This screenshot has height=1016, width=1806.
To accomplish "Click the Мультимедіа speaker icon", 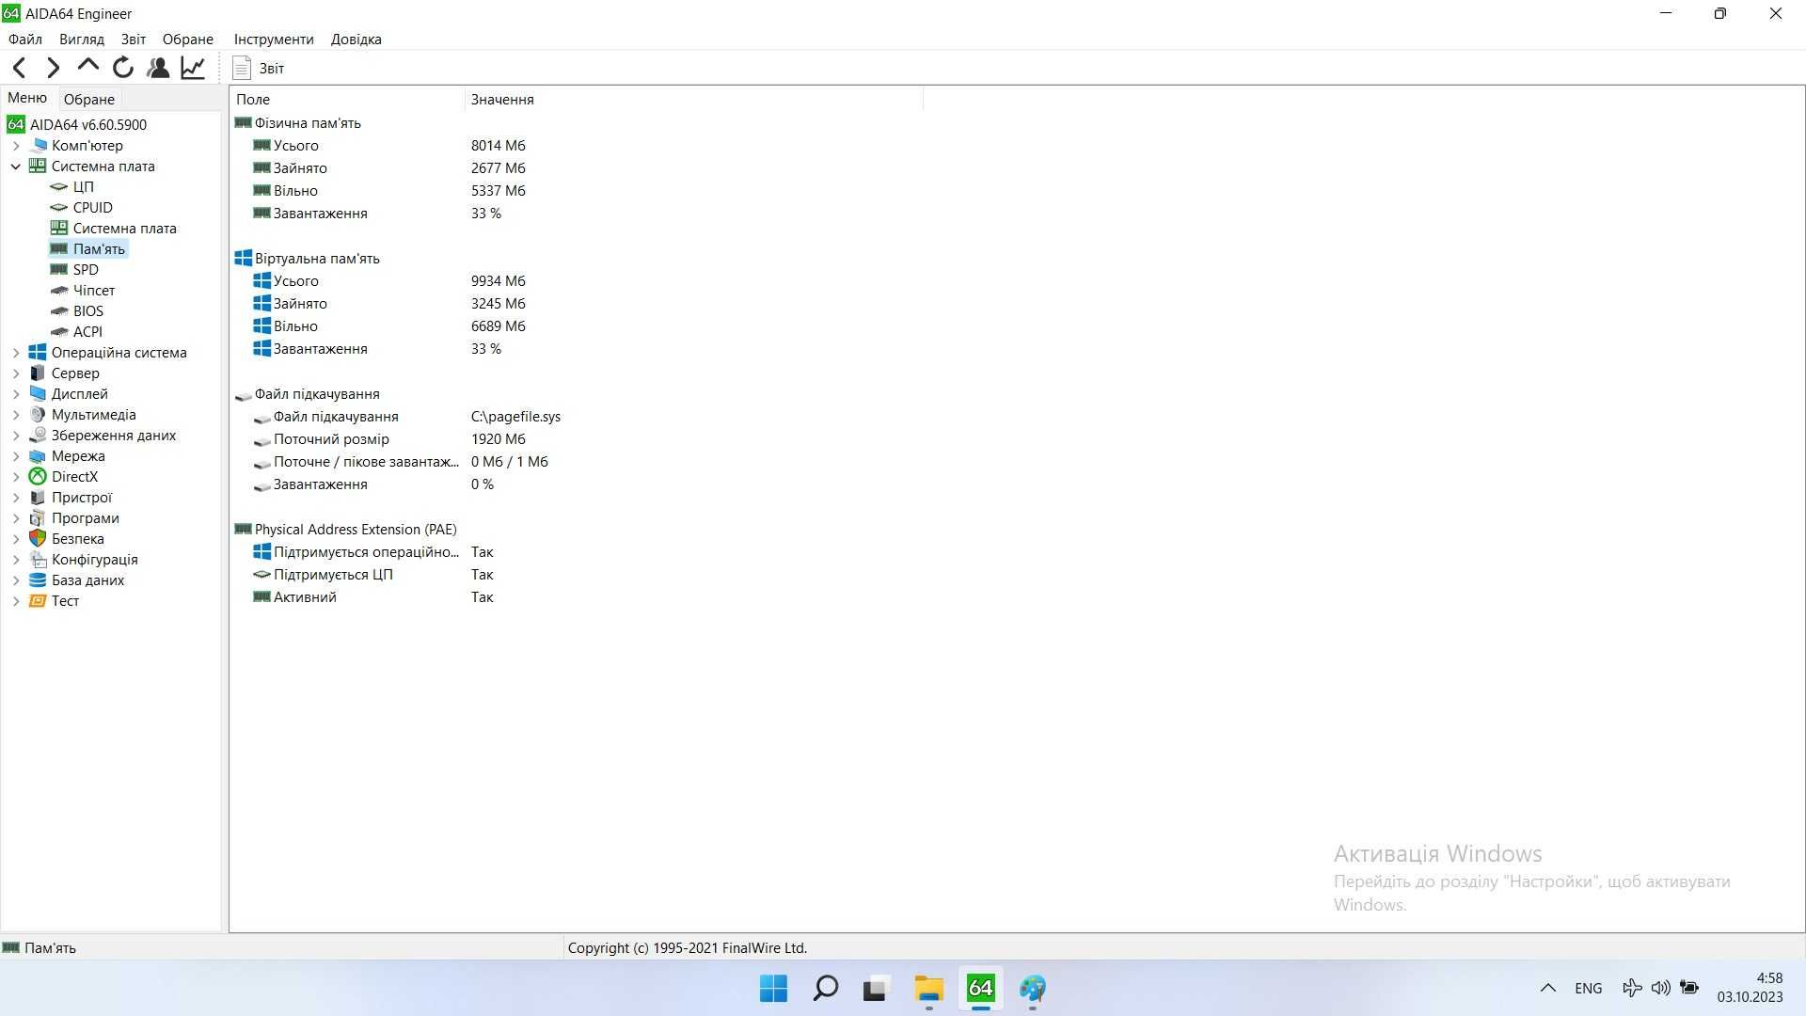I will [38, 415].
